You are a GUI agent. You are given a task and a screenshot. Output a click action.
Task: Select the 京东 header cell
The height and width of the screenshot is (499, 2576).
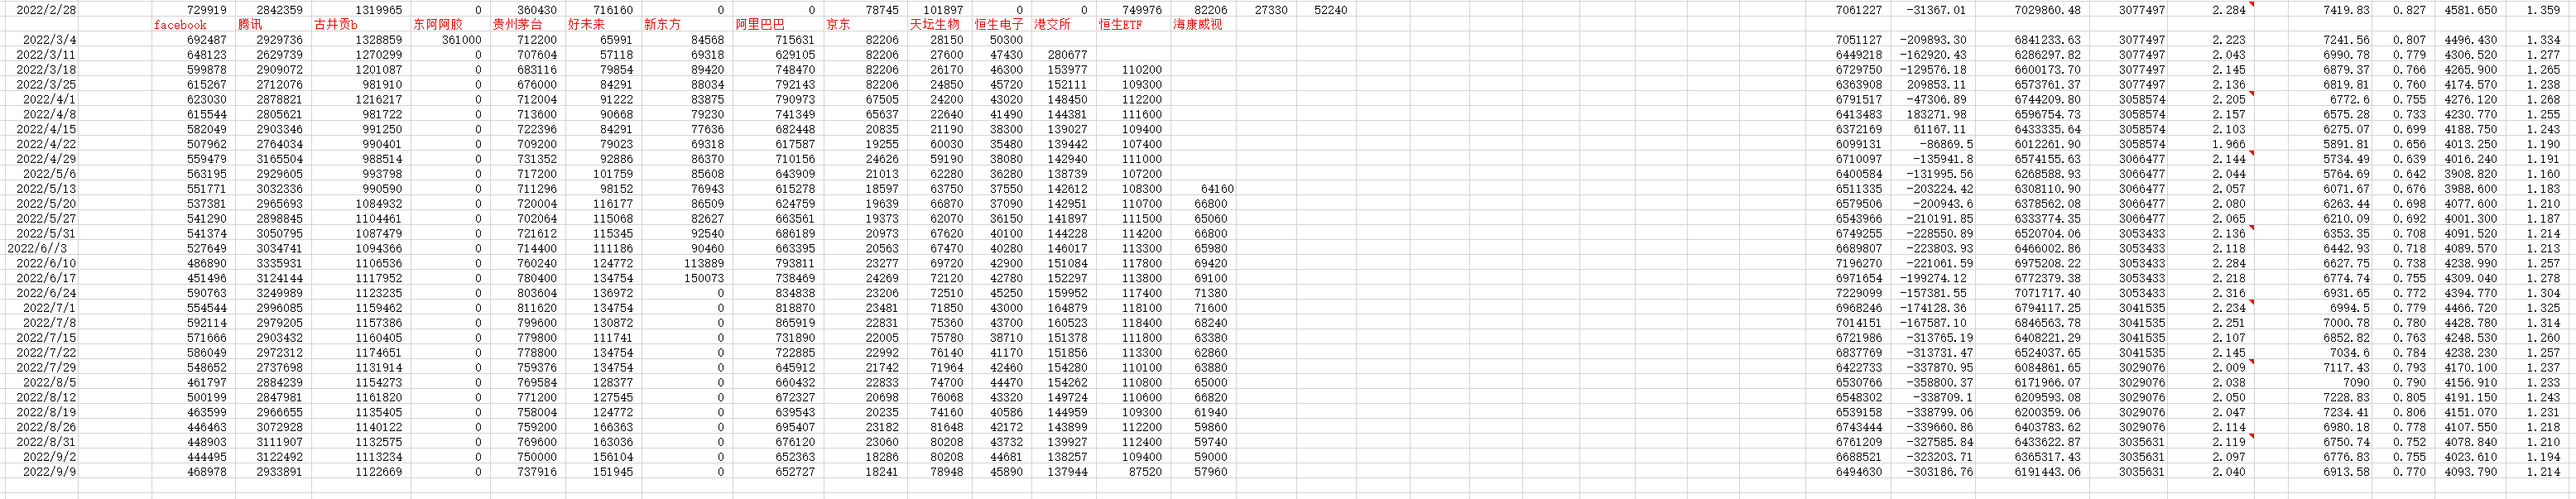(x=865, y=25)
